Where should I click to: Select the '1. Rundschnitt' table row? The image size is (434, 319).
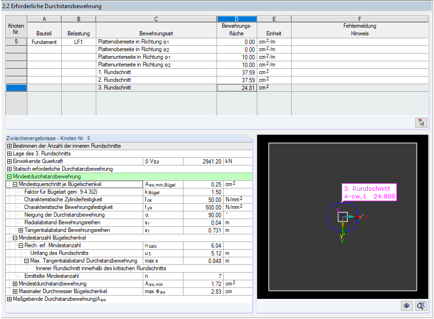pos(217,72)
